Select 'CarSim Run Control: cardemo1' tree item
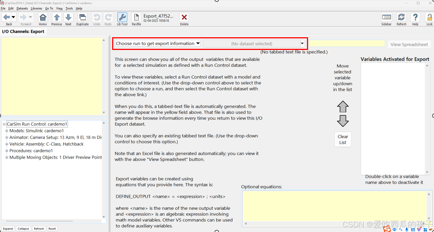 37,124
